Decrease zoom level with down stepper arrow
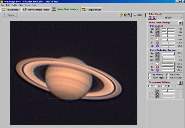The image size is (185, 128). tap(144, 16)
